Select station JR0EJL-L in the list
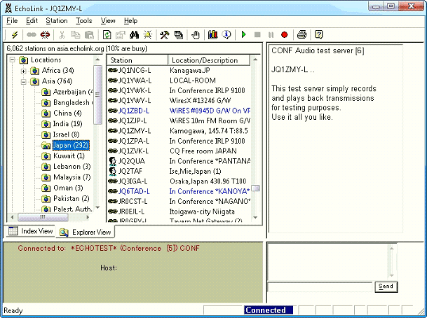The height and width of the screenshot is (318, 427). tap(179, 212)
